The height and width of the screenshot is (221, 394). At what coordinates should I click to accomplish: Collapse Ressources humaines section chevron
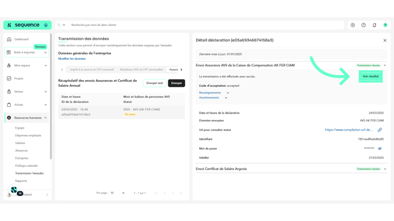(x=45, y=118)
